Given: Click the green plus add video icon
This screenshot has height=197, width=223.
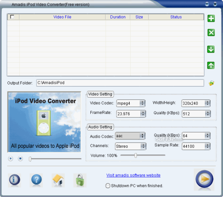Looking at the screenshot, I should [x=211, y=18].
